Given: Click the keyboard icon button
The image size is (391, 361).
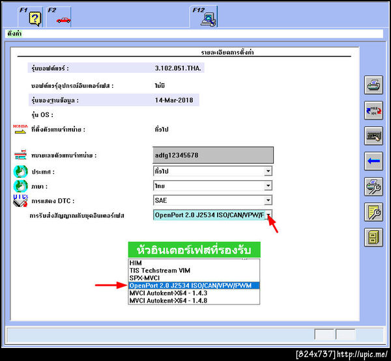Looking at the screenshot, I should pyautogui.click(x=373, y=136).
